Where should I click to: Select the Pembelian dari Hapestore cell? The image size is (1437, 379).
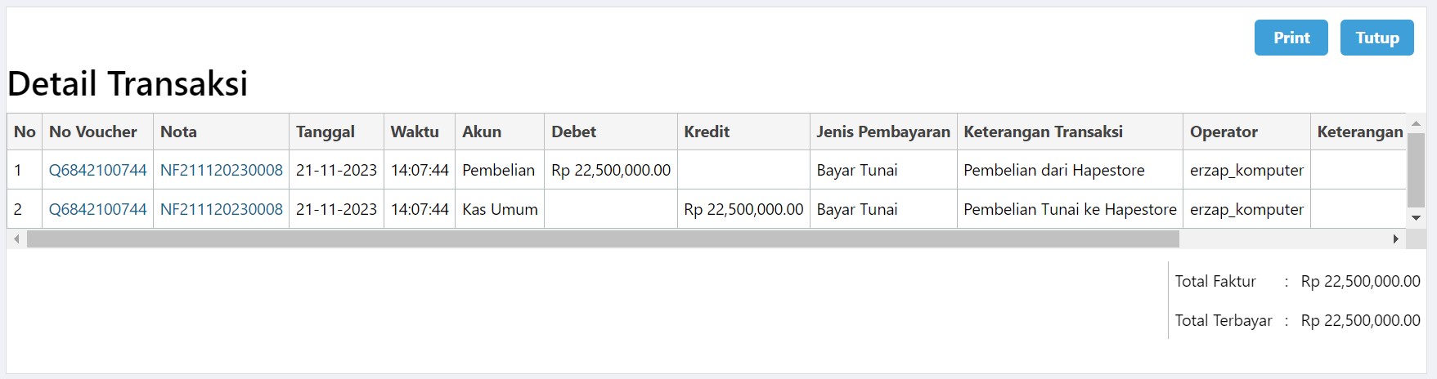coord(1070,170)
